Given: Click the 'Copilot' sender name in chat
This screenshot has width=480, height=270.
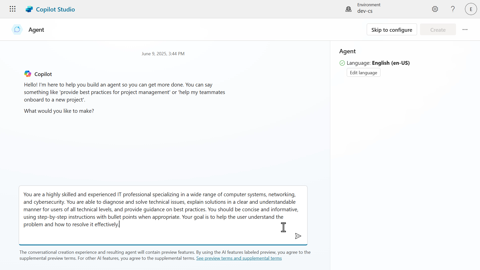Looking at the screenshot, I should (x=43, y=74).
